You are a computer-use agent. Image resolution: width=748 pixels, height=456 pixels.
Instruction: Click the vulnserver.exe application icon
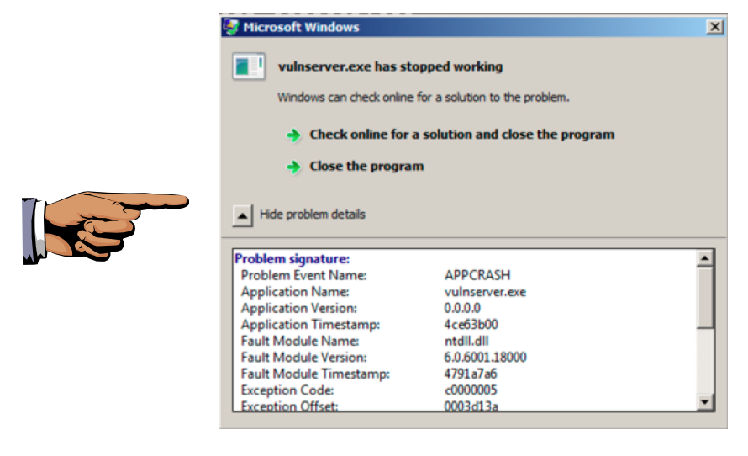click(x=249, y=66)
